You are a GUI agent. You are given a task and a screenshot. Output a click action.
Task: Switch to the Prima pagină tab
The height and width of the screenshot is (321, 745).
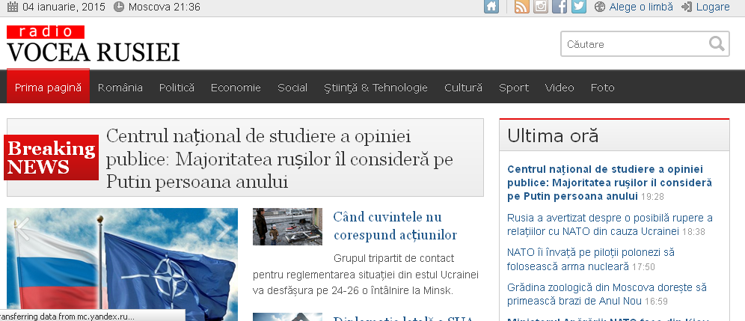49,88
